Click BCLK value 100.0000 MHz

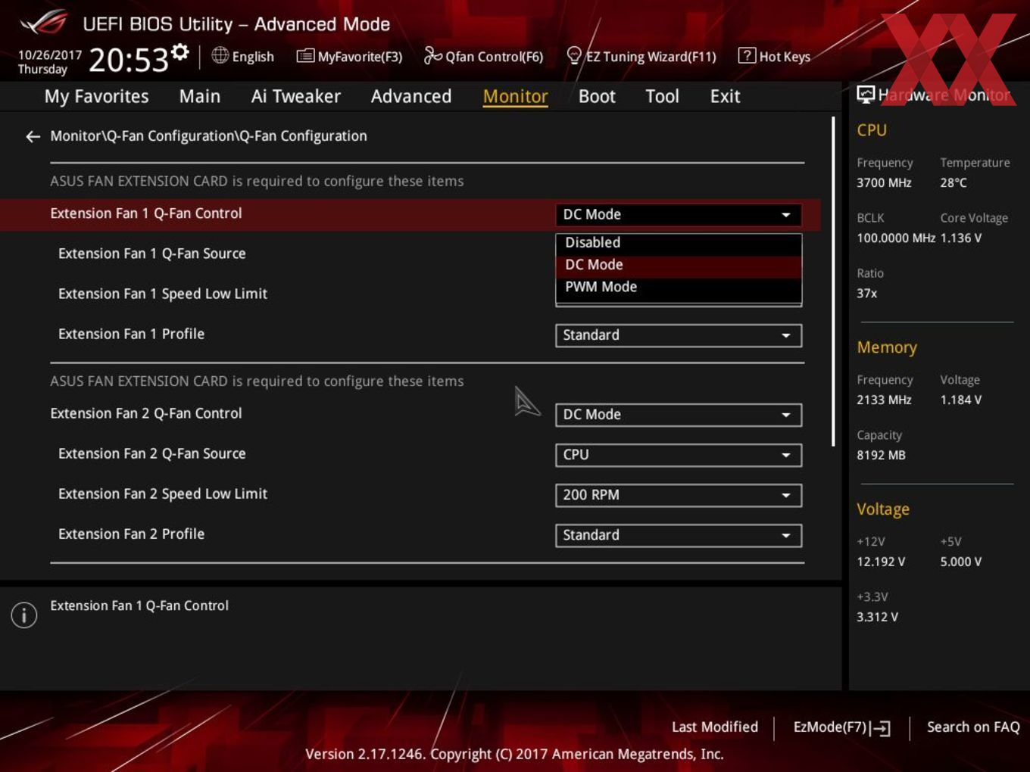tap(896, 238)
